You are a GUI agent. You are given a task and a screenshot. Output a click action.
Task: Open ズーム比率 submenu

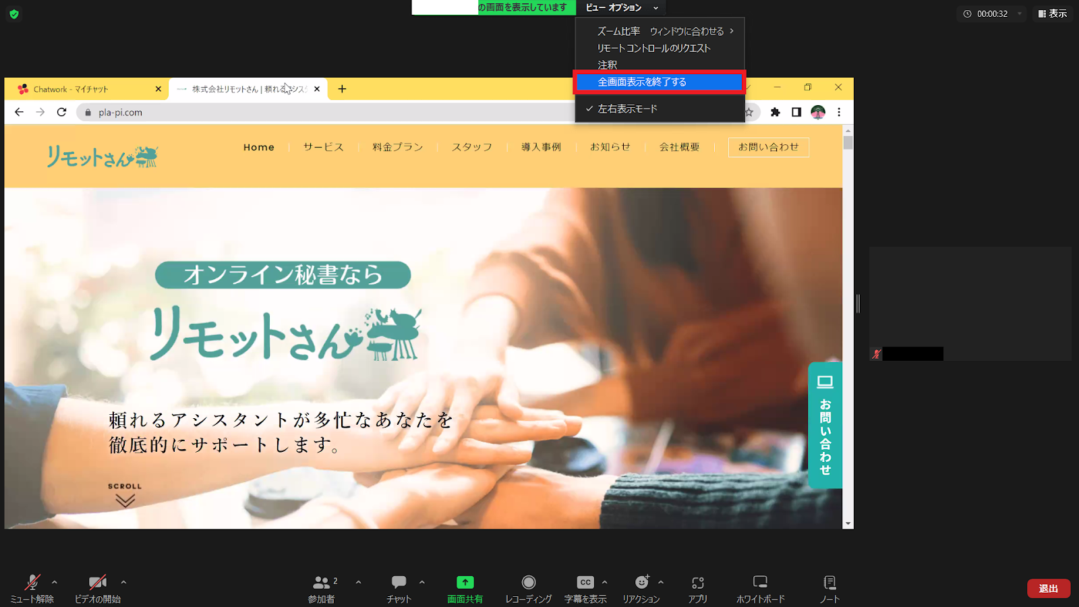coord(660,31)
